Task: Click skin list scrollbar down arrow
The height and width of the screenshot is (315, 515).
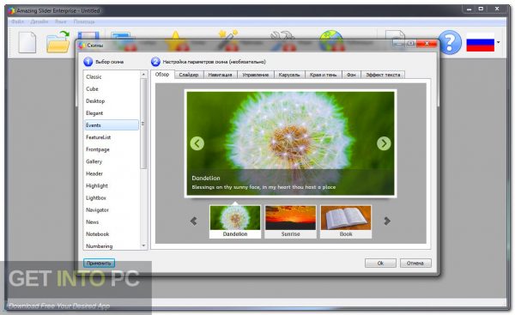Action: (x=143, y=245)
